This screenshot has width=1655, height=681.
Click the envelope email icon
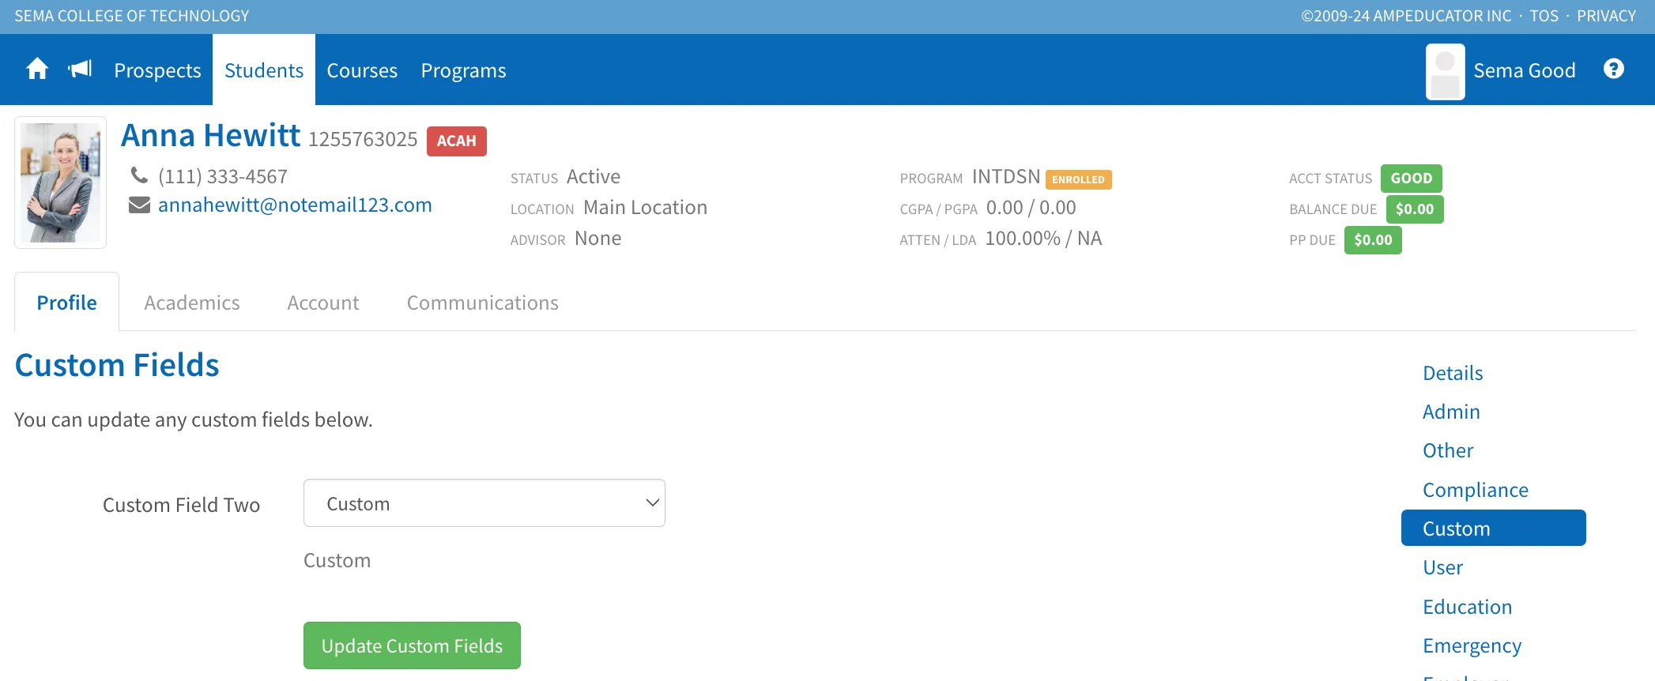139,205
